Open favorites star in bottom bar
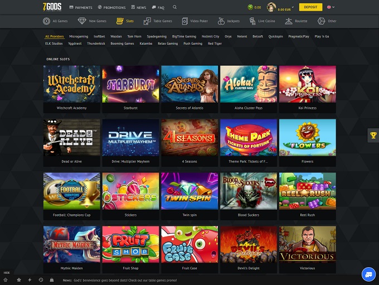This screenshot has height=285, width=379. (18, 279)
